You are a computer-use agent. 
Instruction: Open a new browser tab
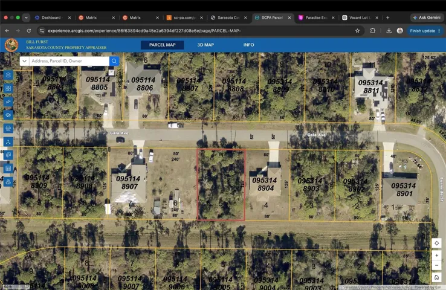(x=388, y=18)
